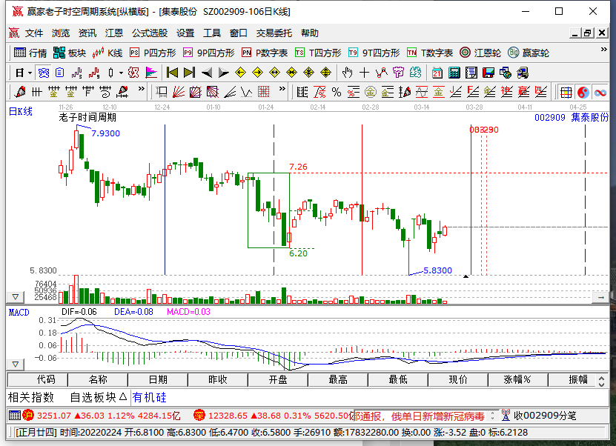Image resolution: width=616 pixels, height=446 pixels.
Task: Toggle the red-blue yin-yang icon
Action: pyautogui.click(x=583, y=93)
